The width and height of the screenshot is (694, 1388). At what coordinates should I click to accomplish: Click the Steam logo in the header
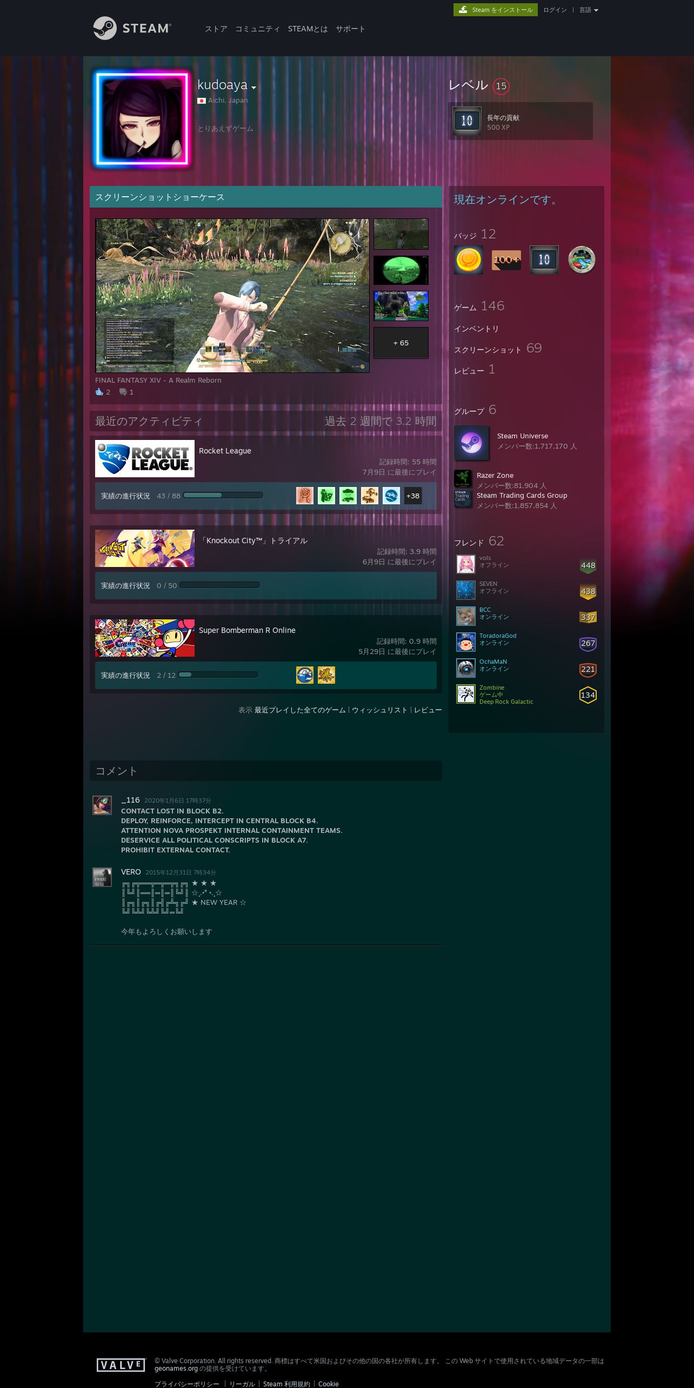coord(132,28)
